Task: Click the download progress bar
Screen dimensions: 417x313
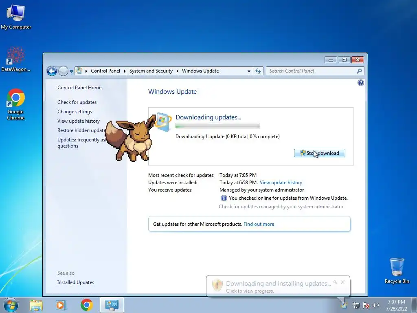Action: [x=217, y=126]
